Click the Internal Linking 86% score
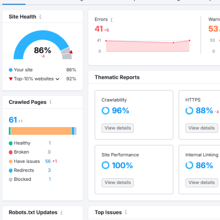 click(204, 165)
